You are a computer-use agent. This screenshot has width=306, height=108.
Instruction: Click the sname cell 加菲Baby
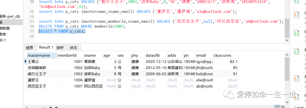point(93,68)
